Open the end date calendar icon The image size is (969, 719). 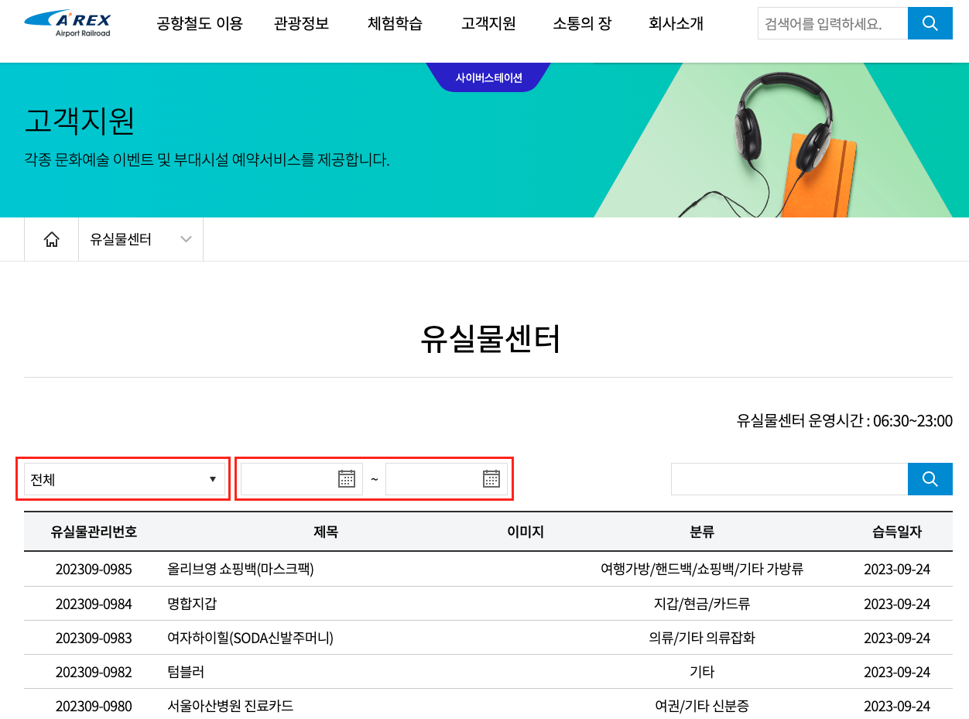click(x=491, y=479)
